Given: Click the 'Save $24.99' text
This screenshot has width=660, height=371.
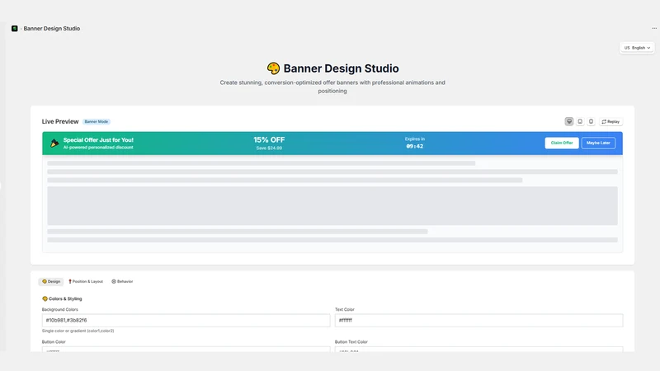Looking at the screenshot, I should [269, 148].
